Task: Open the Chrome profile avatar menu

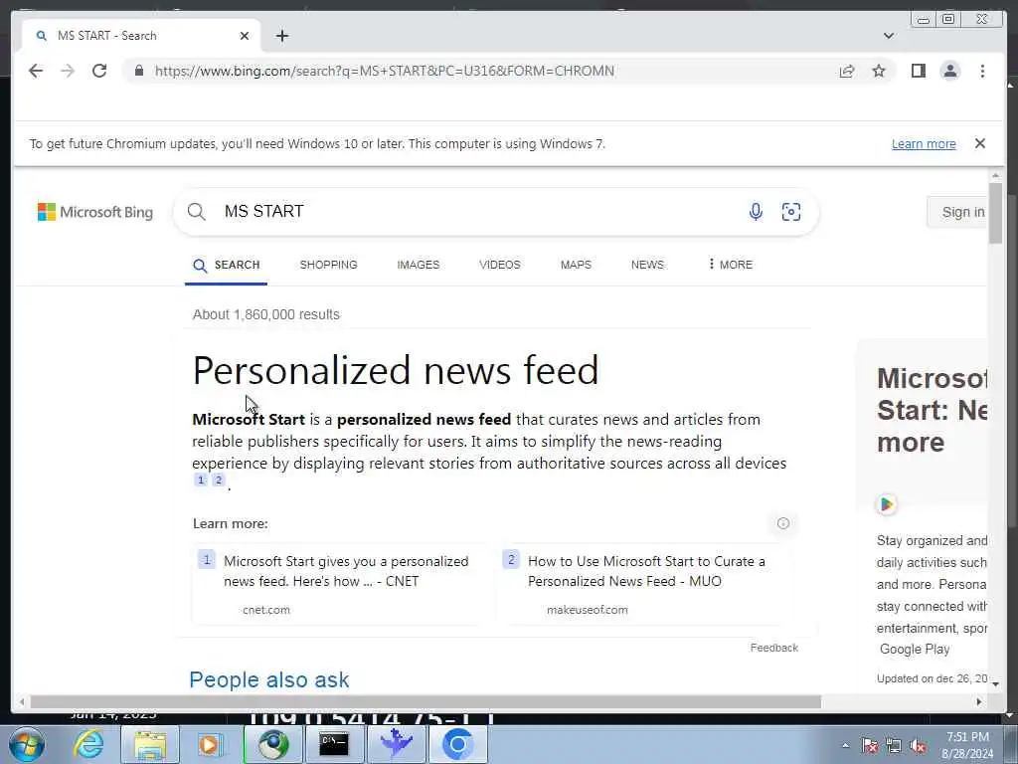Action: 949,71
